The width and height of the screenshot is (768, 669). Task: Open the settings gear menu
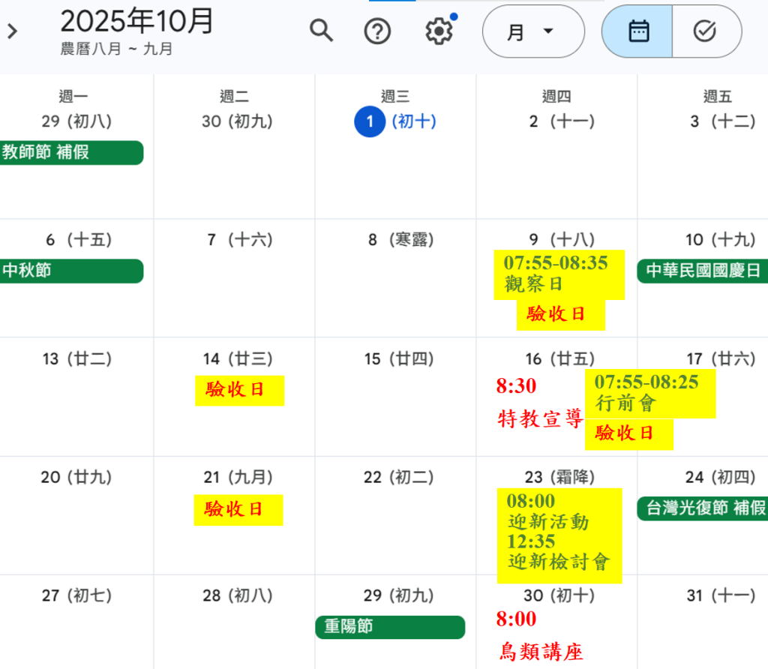(439, 31)
